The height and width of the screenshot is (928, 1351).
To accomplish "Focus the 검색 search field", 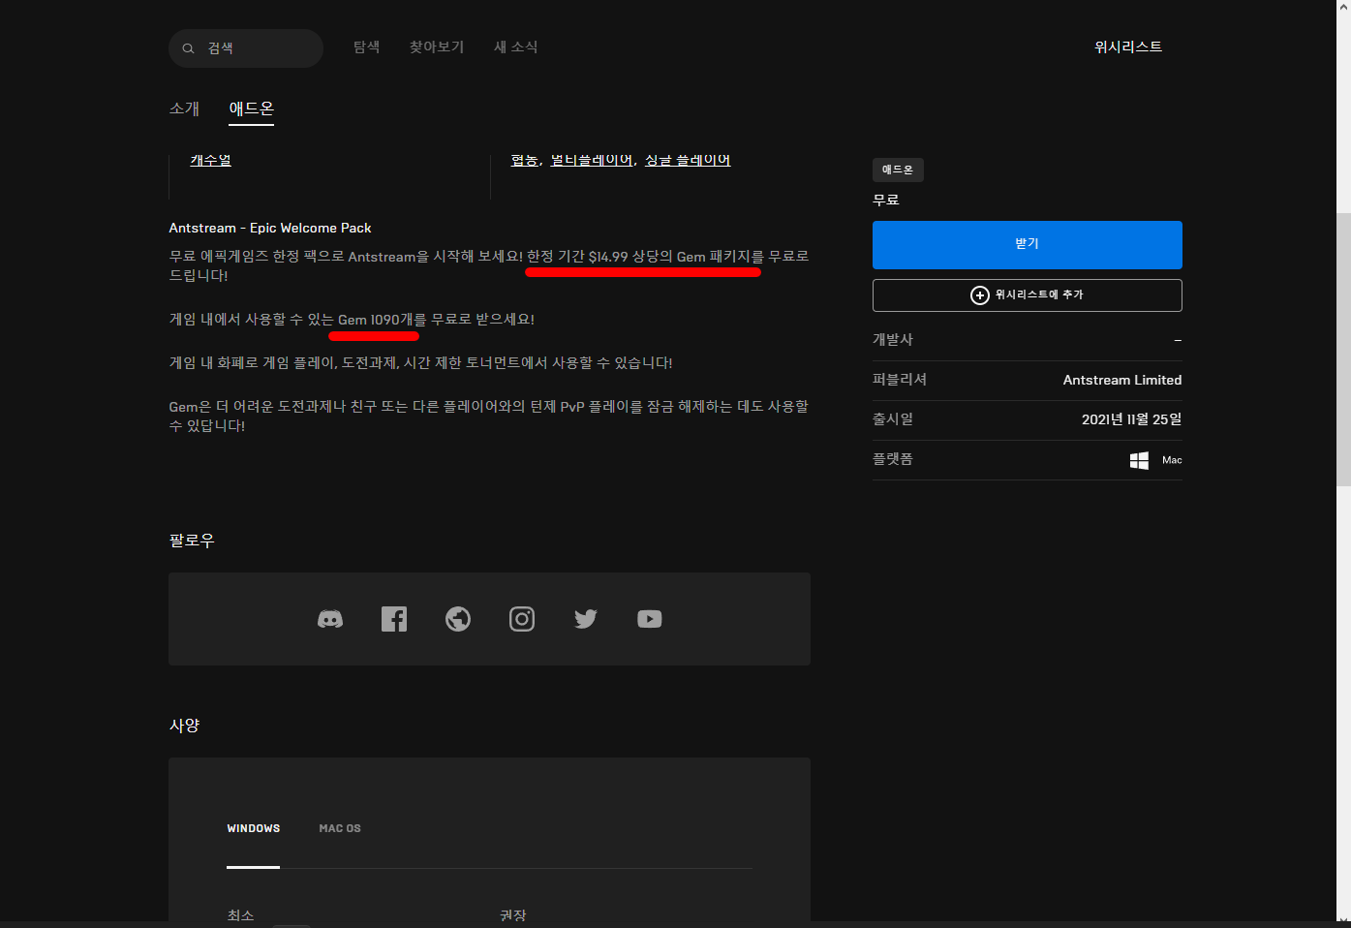I will pyautogui.click(x=246, y=48).
